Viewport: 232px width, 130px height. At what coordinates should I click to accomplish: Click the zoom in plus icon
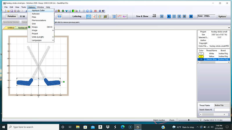pos(200,120)
